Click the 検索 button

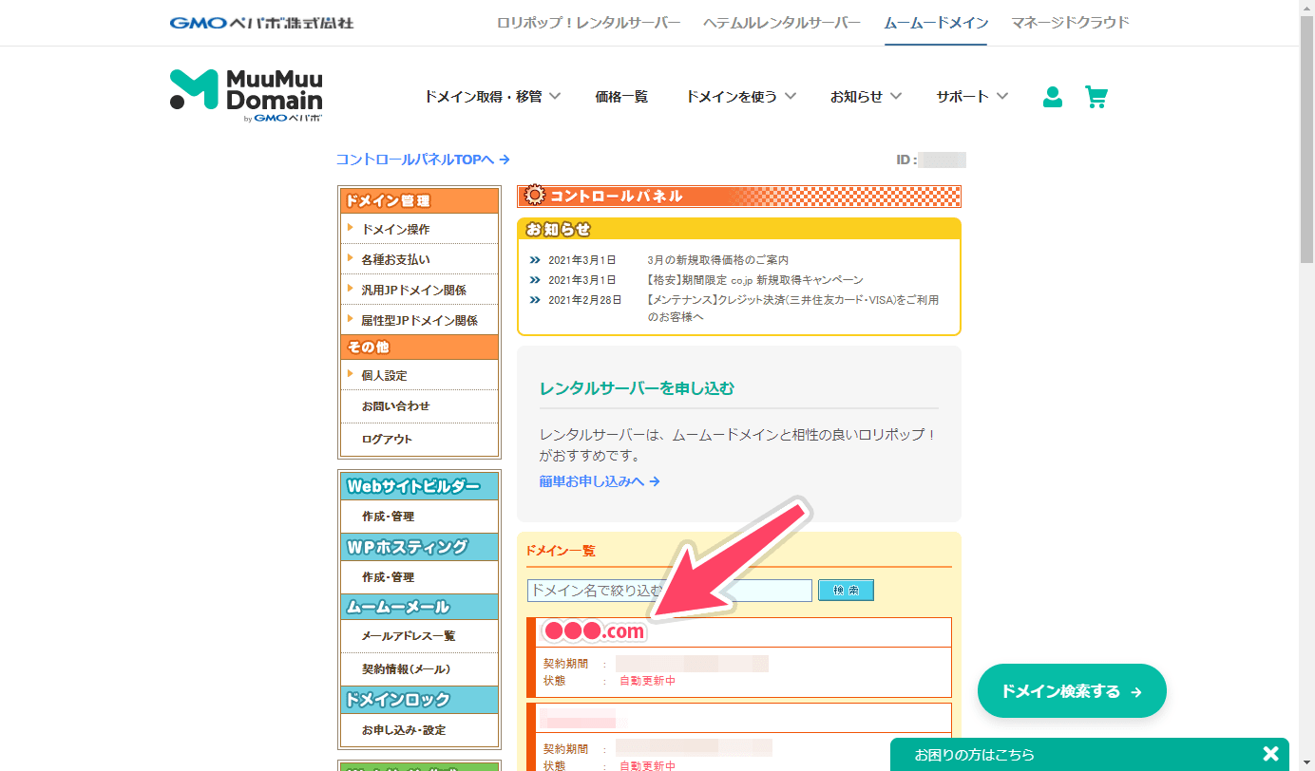(846, 591)
